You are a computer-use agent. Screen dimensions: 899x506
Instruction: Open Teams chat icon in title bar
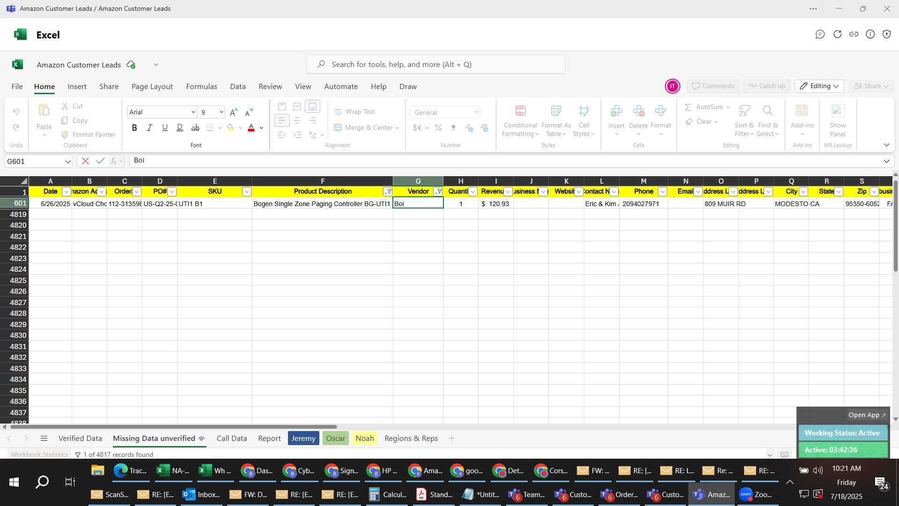(x=819, y=34)
